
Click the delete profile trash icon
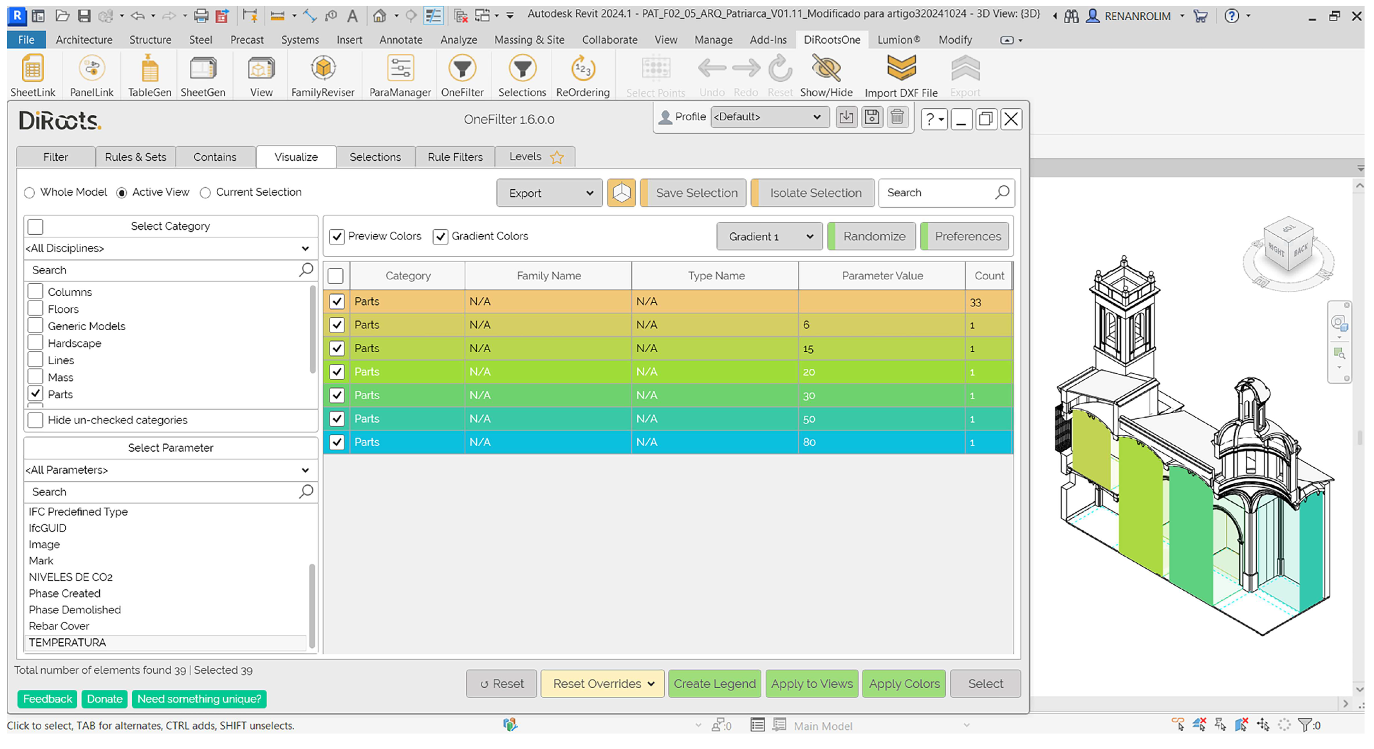(897, 117)
